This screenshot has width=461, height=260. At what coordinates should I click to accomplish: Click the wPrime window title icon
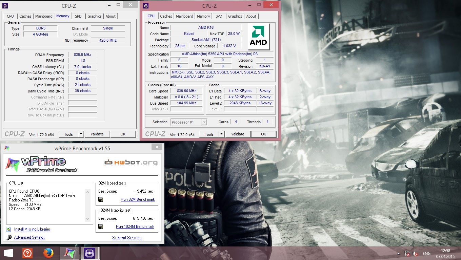pyautogui.click(x=6, y=148)
